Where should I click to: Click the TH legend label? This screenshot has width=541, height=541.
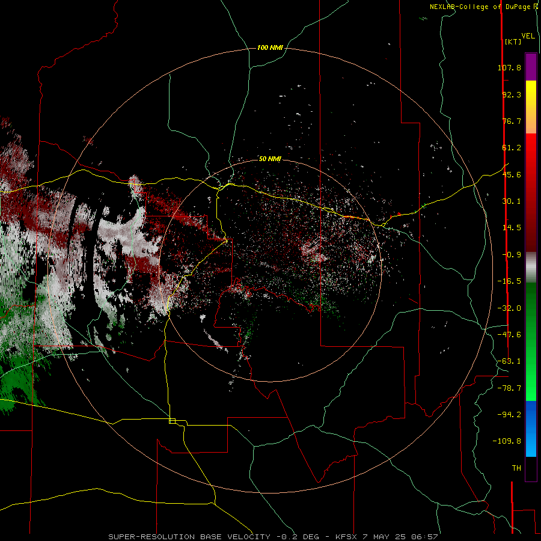pos(516,468)
